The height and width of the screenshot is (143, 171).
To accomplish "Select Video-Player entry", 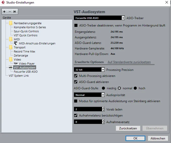I will pyautogui.click(x=27, y=64).
